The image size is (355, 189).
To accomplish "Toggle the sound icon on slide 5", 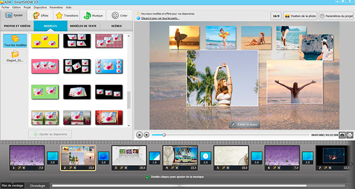I will pyautogui.click(x=228, y=168).
